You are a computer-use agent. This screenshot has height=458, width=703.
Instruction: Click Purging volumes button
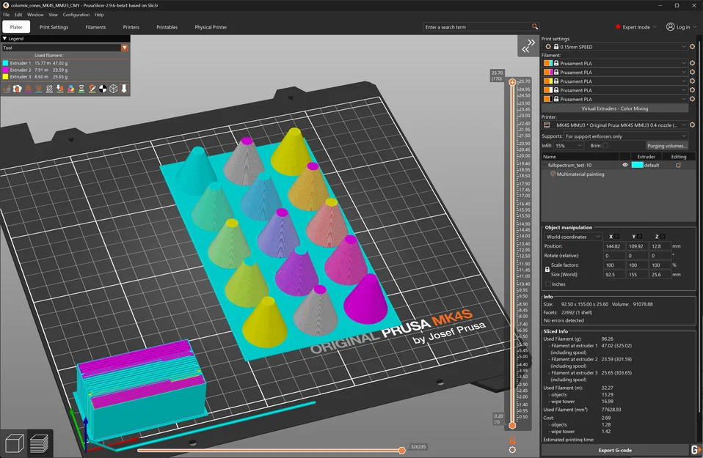(667, 146)
